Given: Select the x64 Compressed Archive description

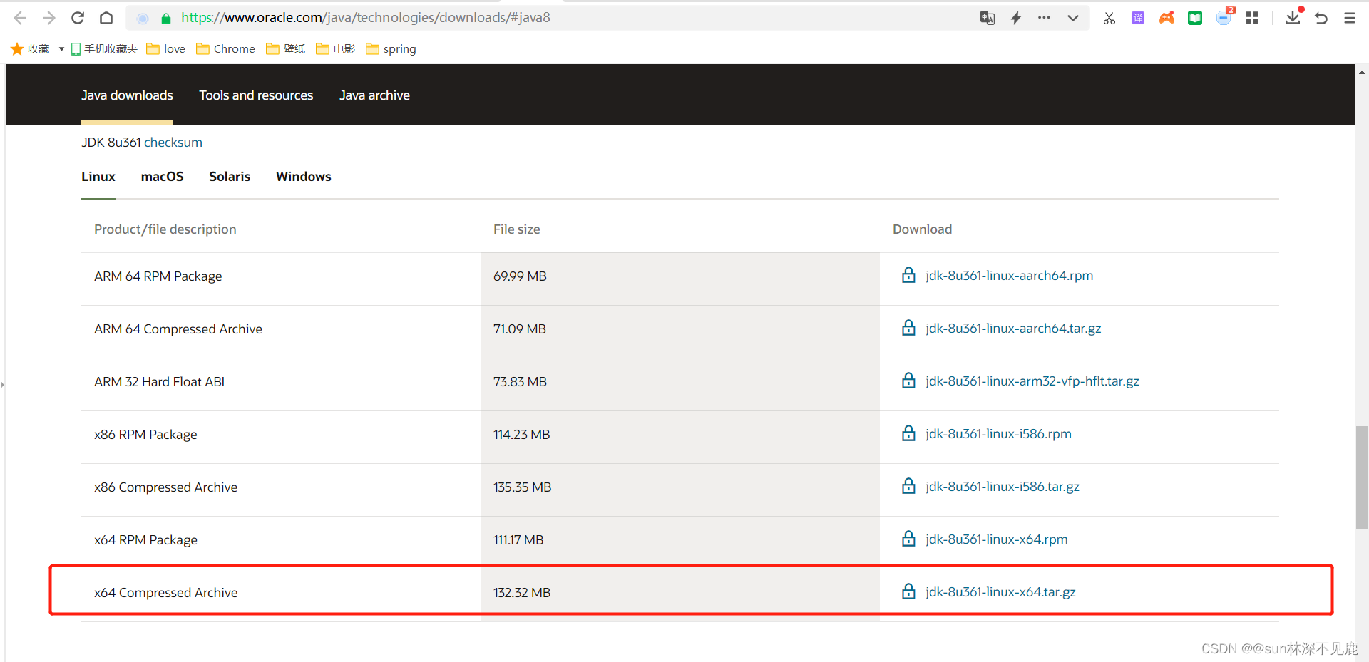Looking at the screenshot, I should [x=166, y=593].
